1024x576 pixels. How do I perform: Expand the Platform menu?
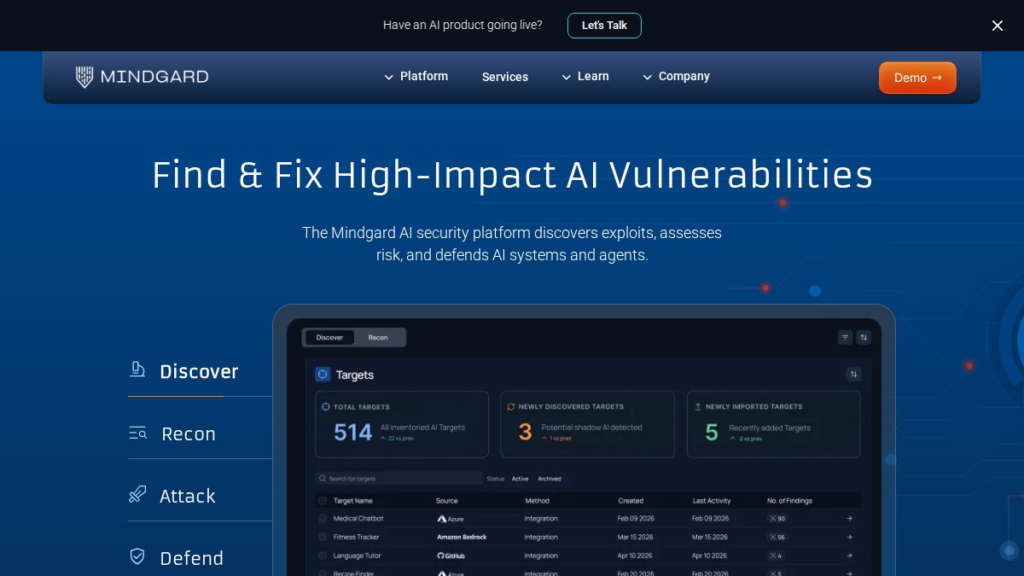tap(416, 77)
